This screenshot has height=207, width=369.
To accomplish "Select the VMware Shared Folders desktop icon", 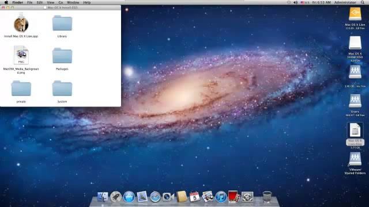I will (x=355, y=159).
